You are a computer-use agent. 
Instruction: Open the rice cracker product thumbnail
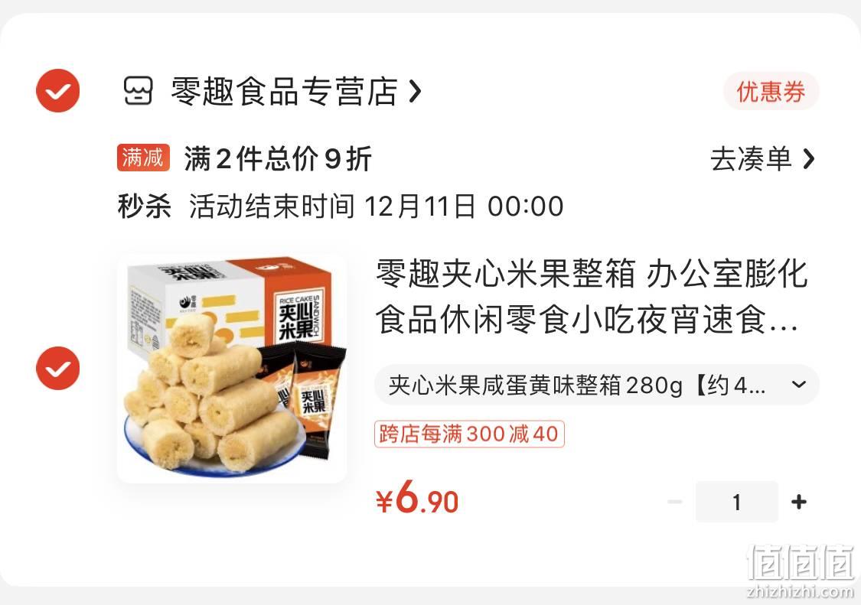232,369
